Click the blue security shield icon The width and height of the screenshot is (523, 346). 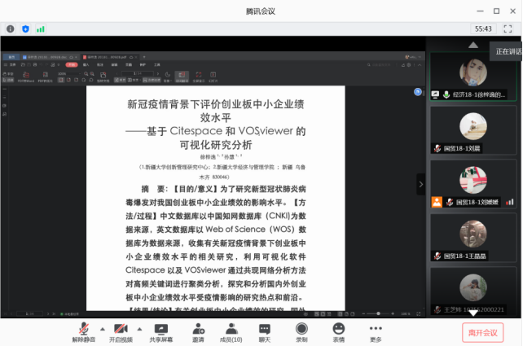click(x=26, y=29)
